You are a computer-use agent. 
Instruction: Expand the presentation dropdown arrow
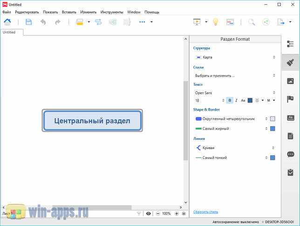point(206,22)
